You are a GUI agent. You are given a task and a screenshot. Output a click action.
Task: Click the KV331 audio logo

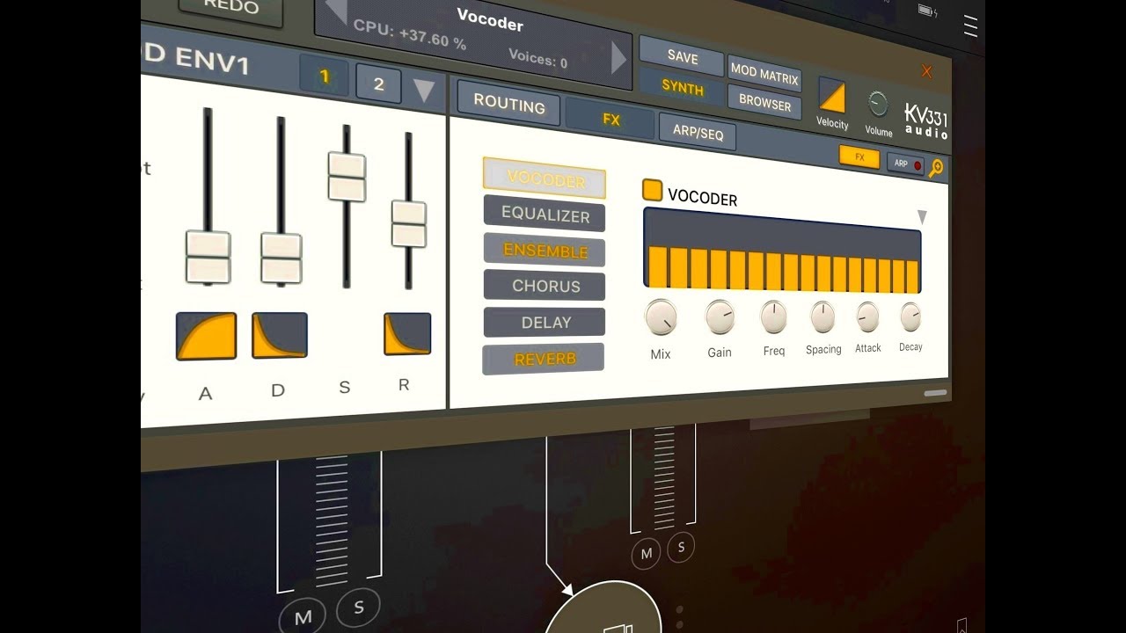927,121
